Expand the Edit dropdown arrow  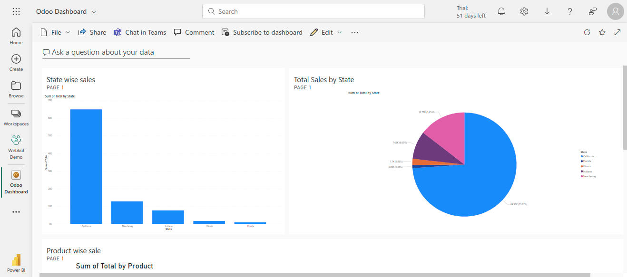[339, 32]
